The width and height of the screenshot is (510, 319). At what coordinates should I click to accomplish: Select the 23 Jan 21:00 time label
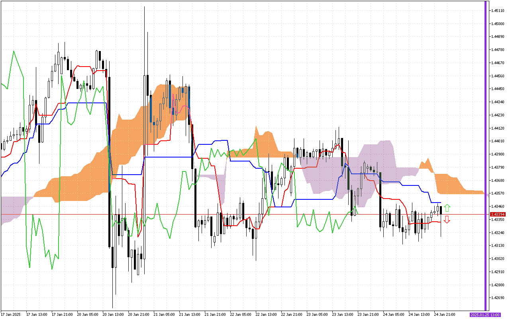(368, 315)
